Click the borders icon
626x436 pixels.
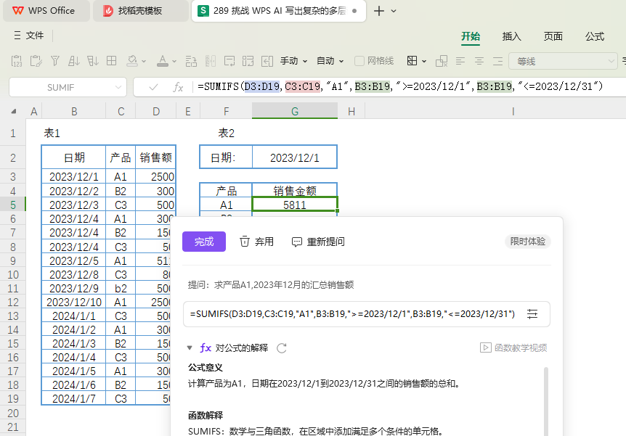coord(412,61)
